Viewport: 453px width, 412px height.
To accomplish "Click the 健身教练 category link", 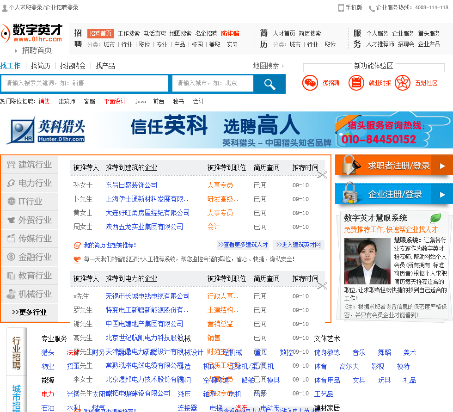I will tap(327, 352).
